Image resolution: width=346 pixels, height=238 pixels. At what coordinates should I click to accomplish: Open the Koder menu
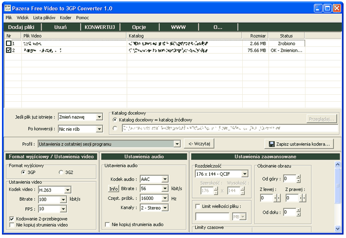pos(66,17)
